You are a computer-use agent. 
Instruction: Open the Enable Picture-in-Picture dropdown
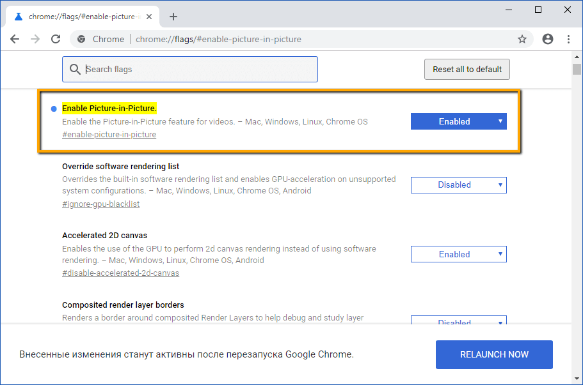point(458,121)
